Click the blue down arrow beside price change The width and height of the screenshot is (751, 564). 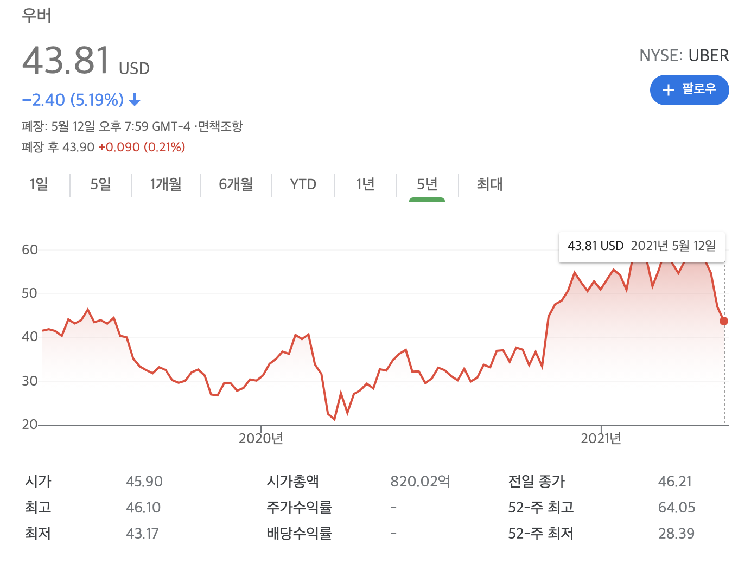click(x=135, y=100)
